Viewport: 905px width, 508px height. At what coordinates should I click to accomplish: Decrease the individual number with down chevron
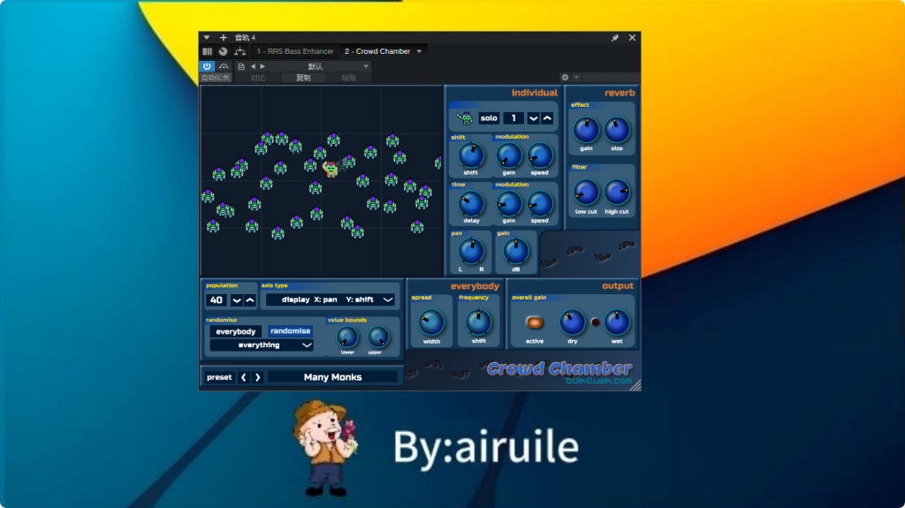[x=533, y=118]
